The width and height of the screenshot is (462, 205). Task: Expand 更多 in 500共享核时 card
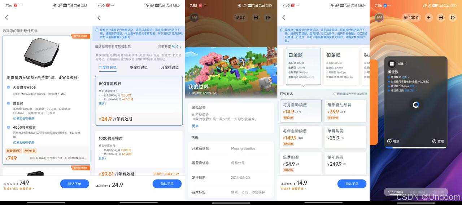click(x=103, y=103)
